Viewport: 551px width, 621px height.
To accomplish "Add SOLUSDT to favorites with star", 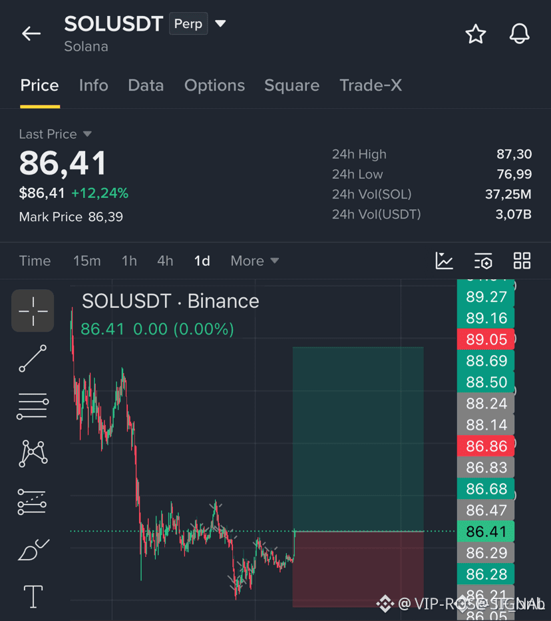I will pyautogui.click(x=475, y=34).
